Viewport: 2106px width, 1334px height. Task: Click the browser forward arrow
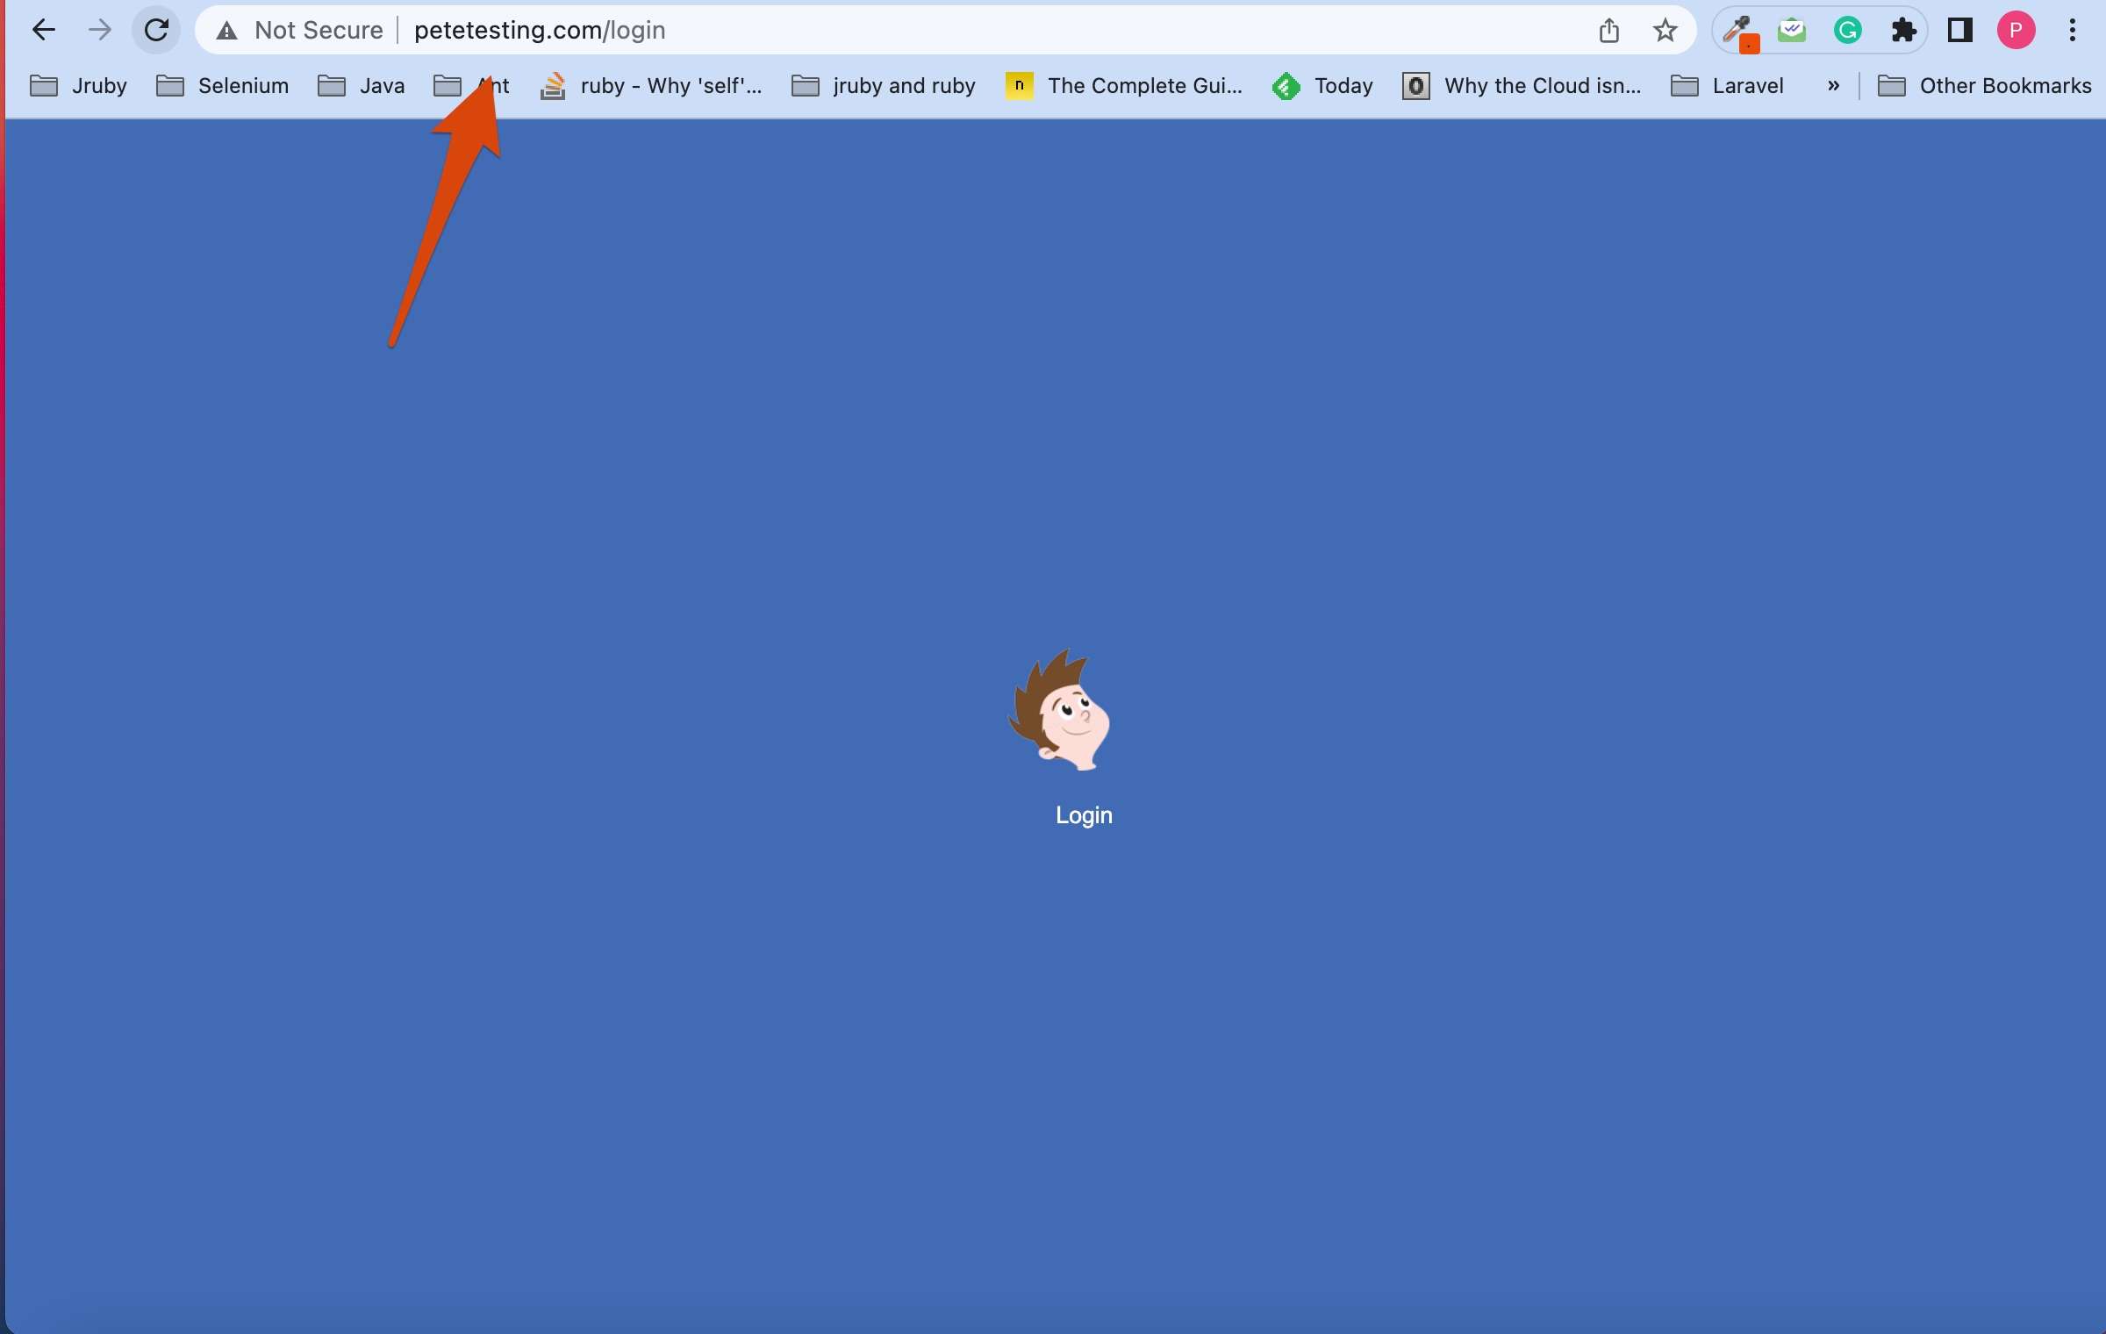pos(100,30)
